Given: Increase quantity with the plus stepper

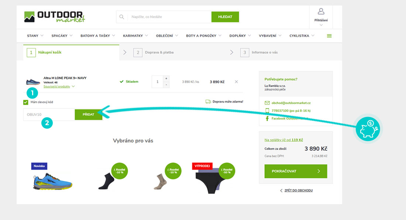Looking at the screenshot, I should tap(166, 78).
